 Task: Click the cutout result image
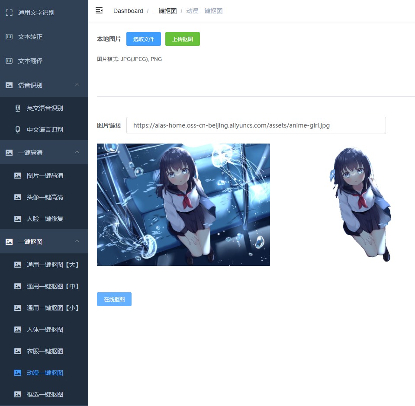360,205
